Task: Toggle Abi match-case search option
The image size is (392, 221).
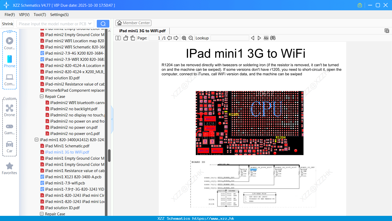Action: coord(266,38)
